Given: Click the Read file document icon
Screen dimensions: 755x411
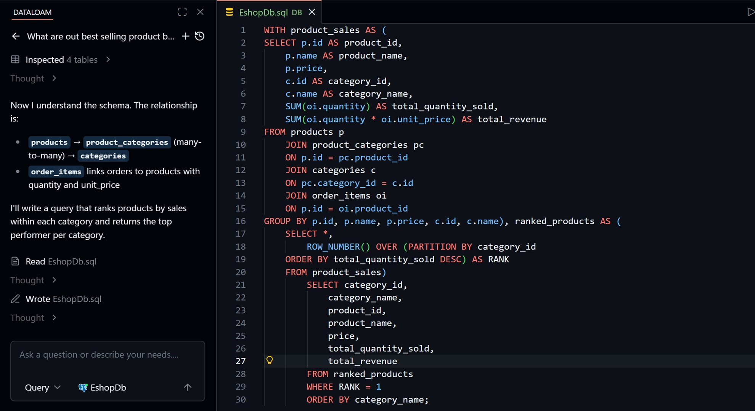Looking at the screenshot, I should click(x=15, y=261).
